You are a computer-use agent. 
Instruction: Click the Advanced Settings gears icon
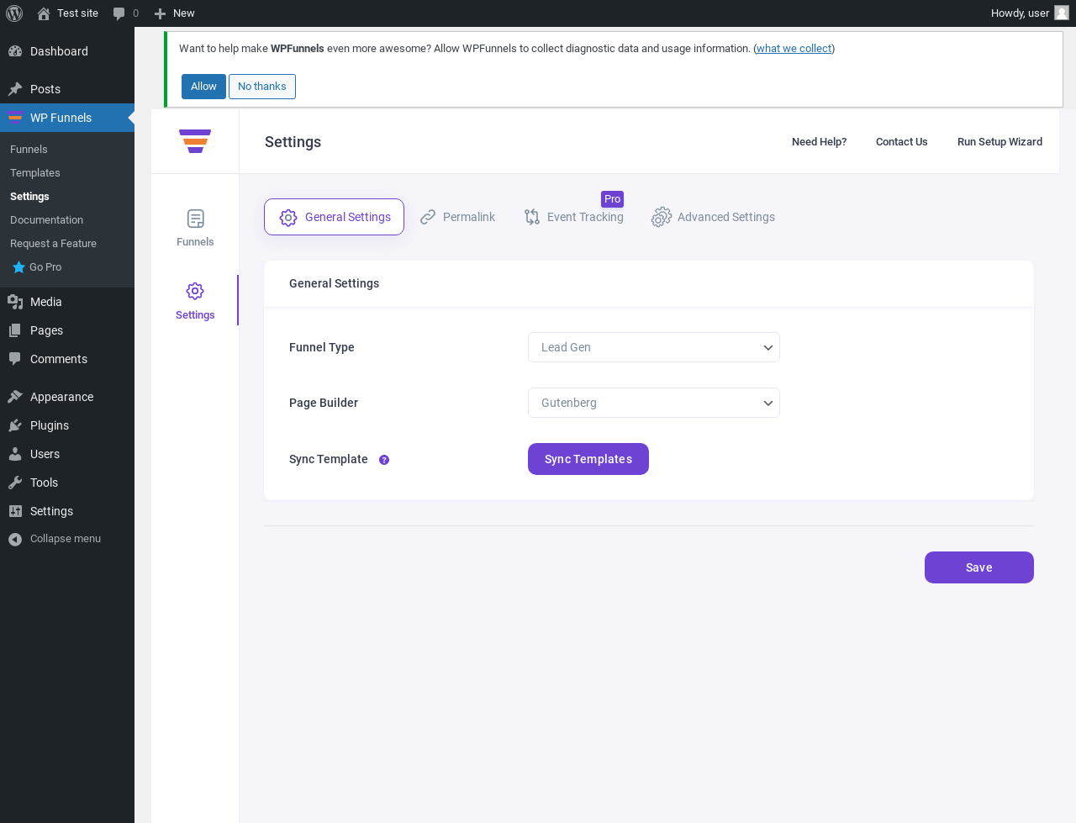click(x=662, y=217)
